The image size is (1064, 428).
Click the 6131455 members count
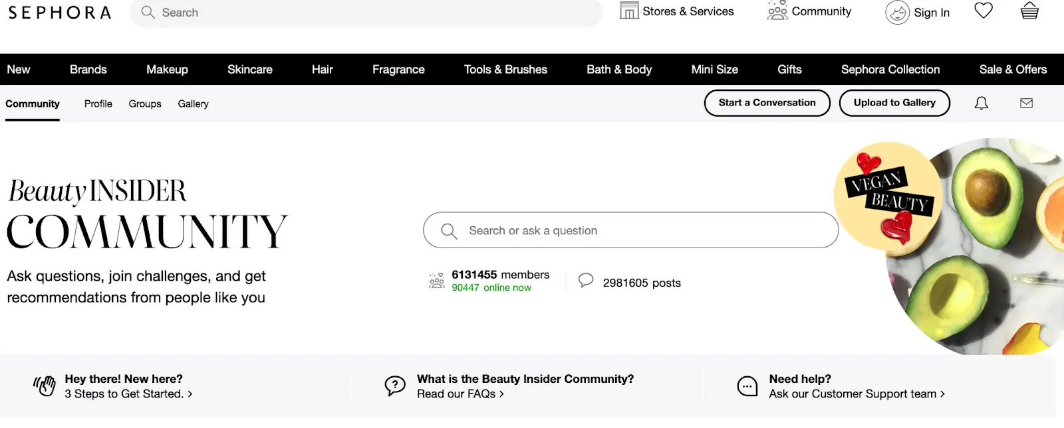501,274
